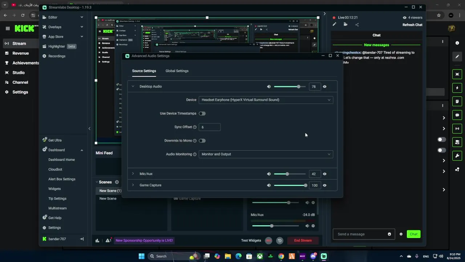Enable Downmix to Mono switch
This screenshot has height=262, width=465.
(x=202, y=141)
